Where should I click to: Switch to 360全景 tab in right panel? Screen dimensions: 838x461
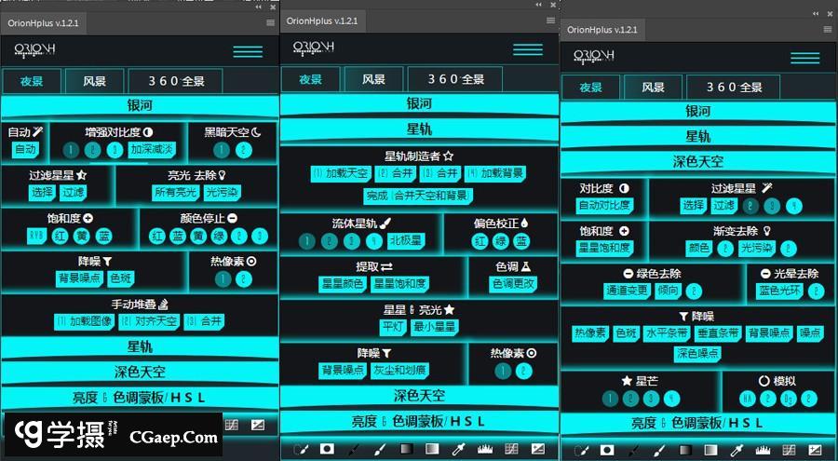click(x=735, y=88)
